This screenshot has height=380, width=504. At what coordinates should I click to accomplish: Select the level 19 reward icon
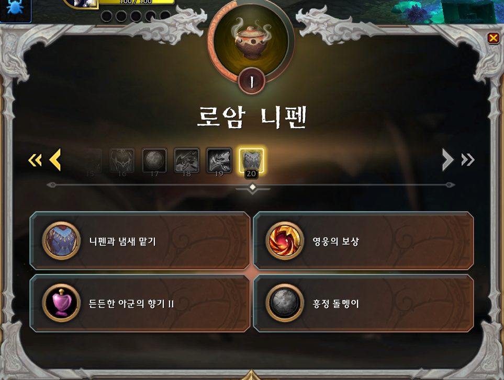tap(219, 160)
